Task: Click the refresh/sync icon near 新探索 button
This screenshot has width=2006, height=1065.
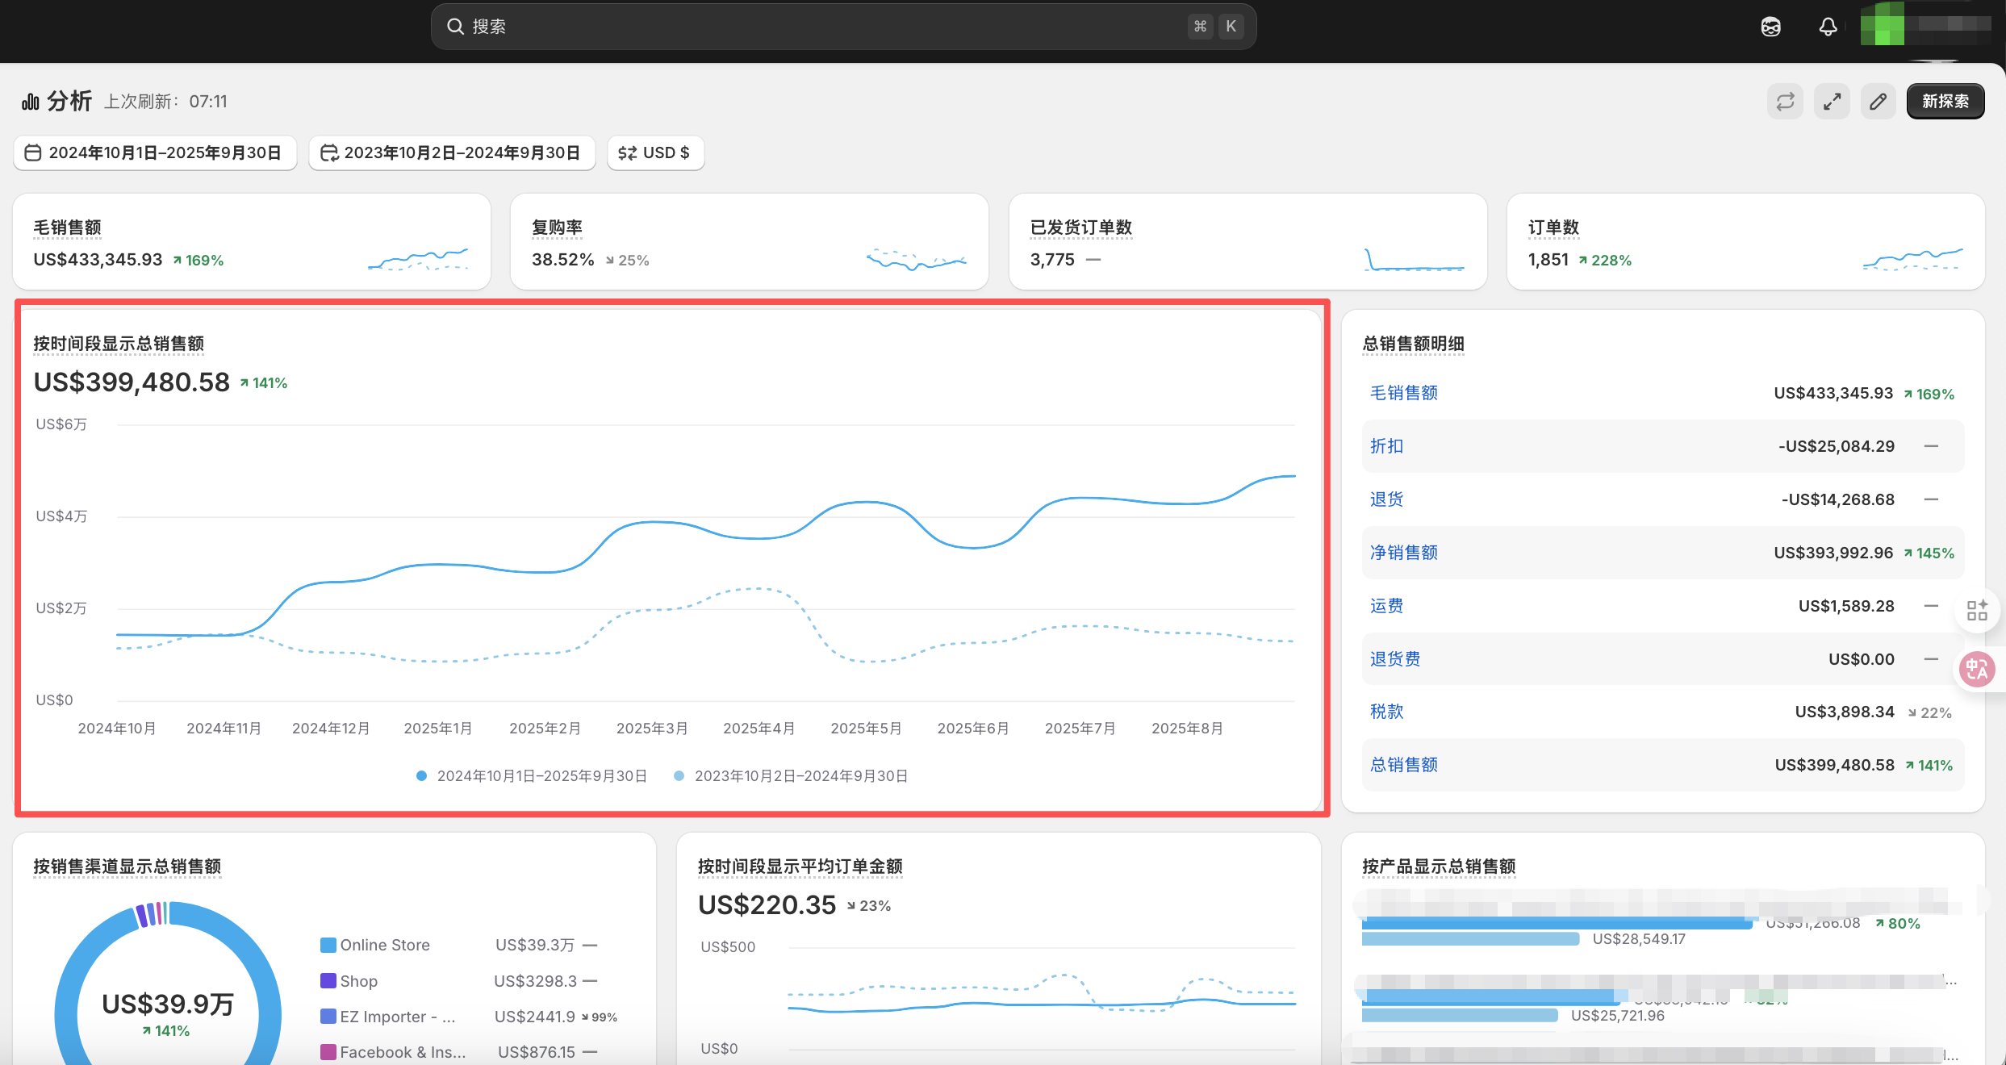Action: click(1784, 101)
